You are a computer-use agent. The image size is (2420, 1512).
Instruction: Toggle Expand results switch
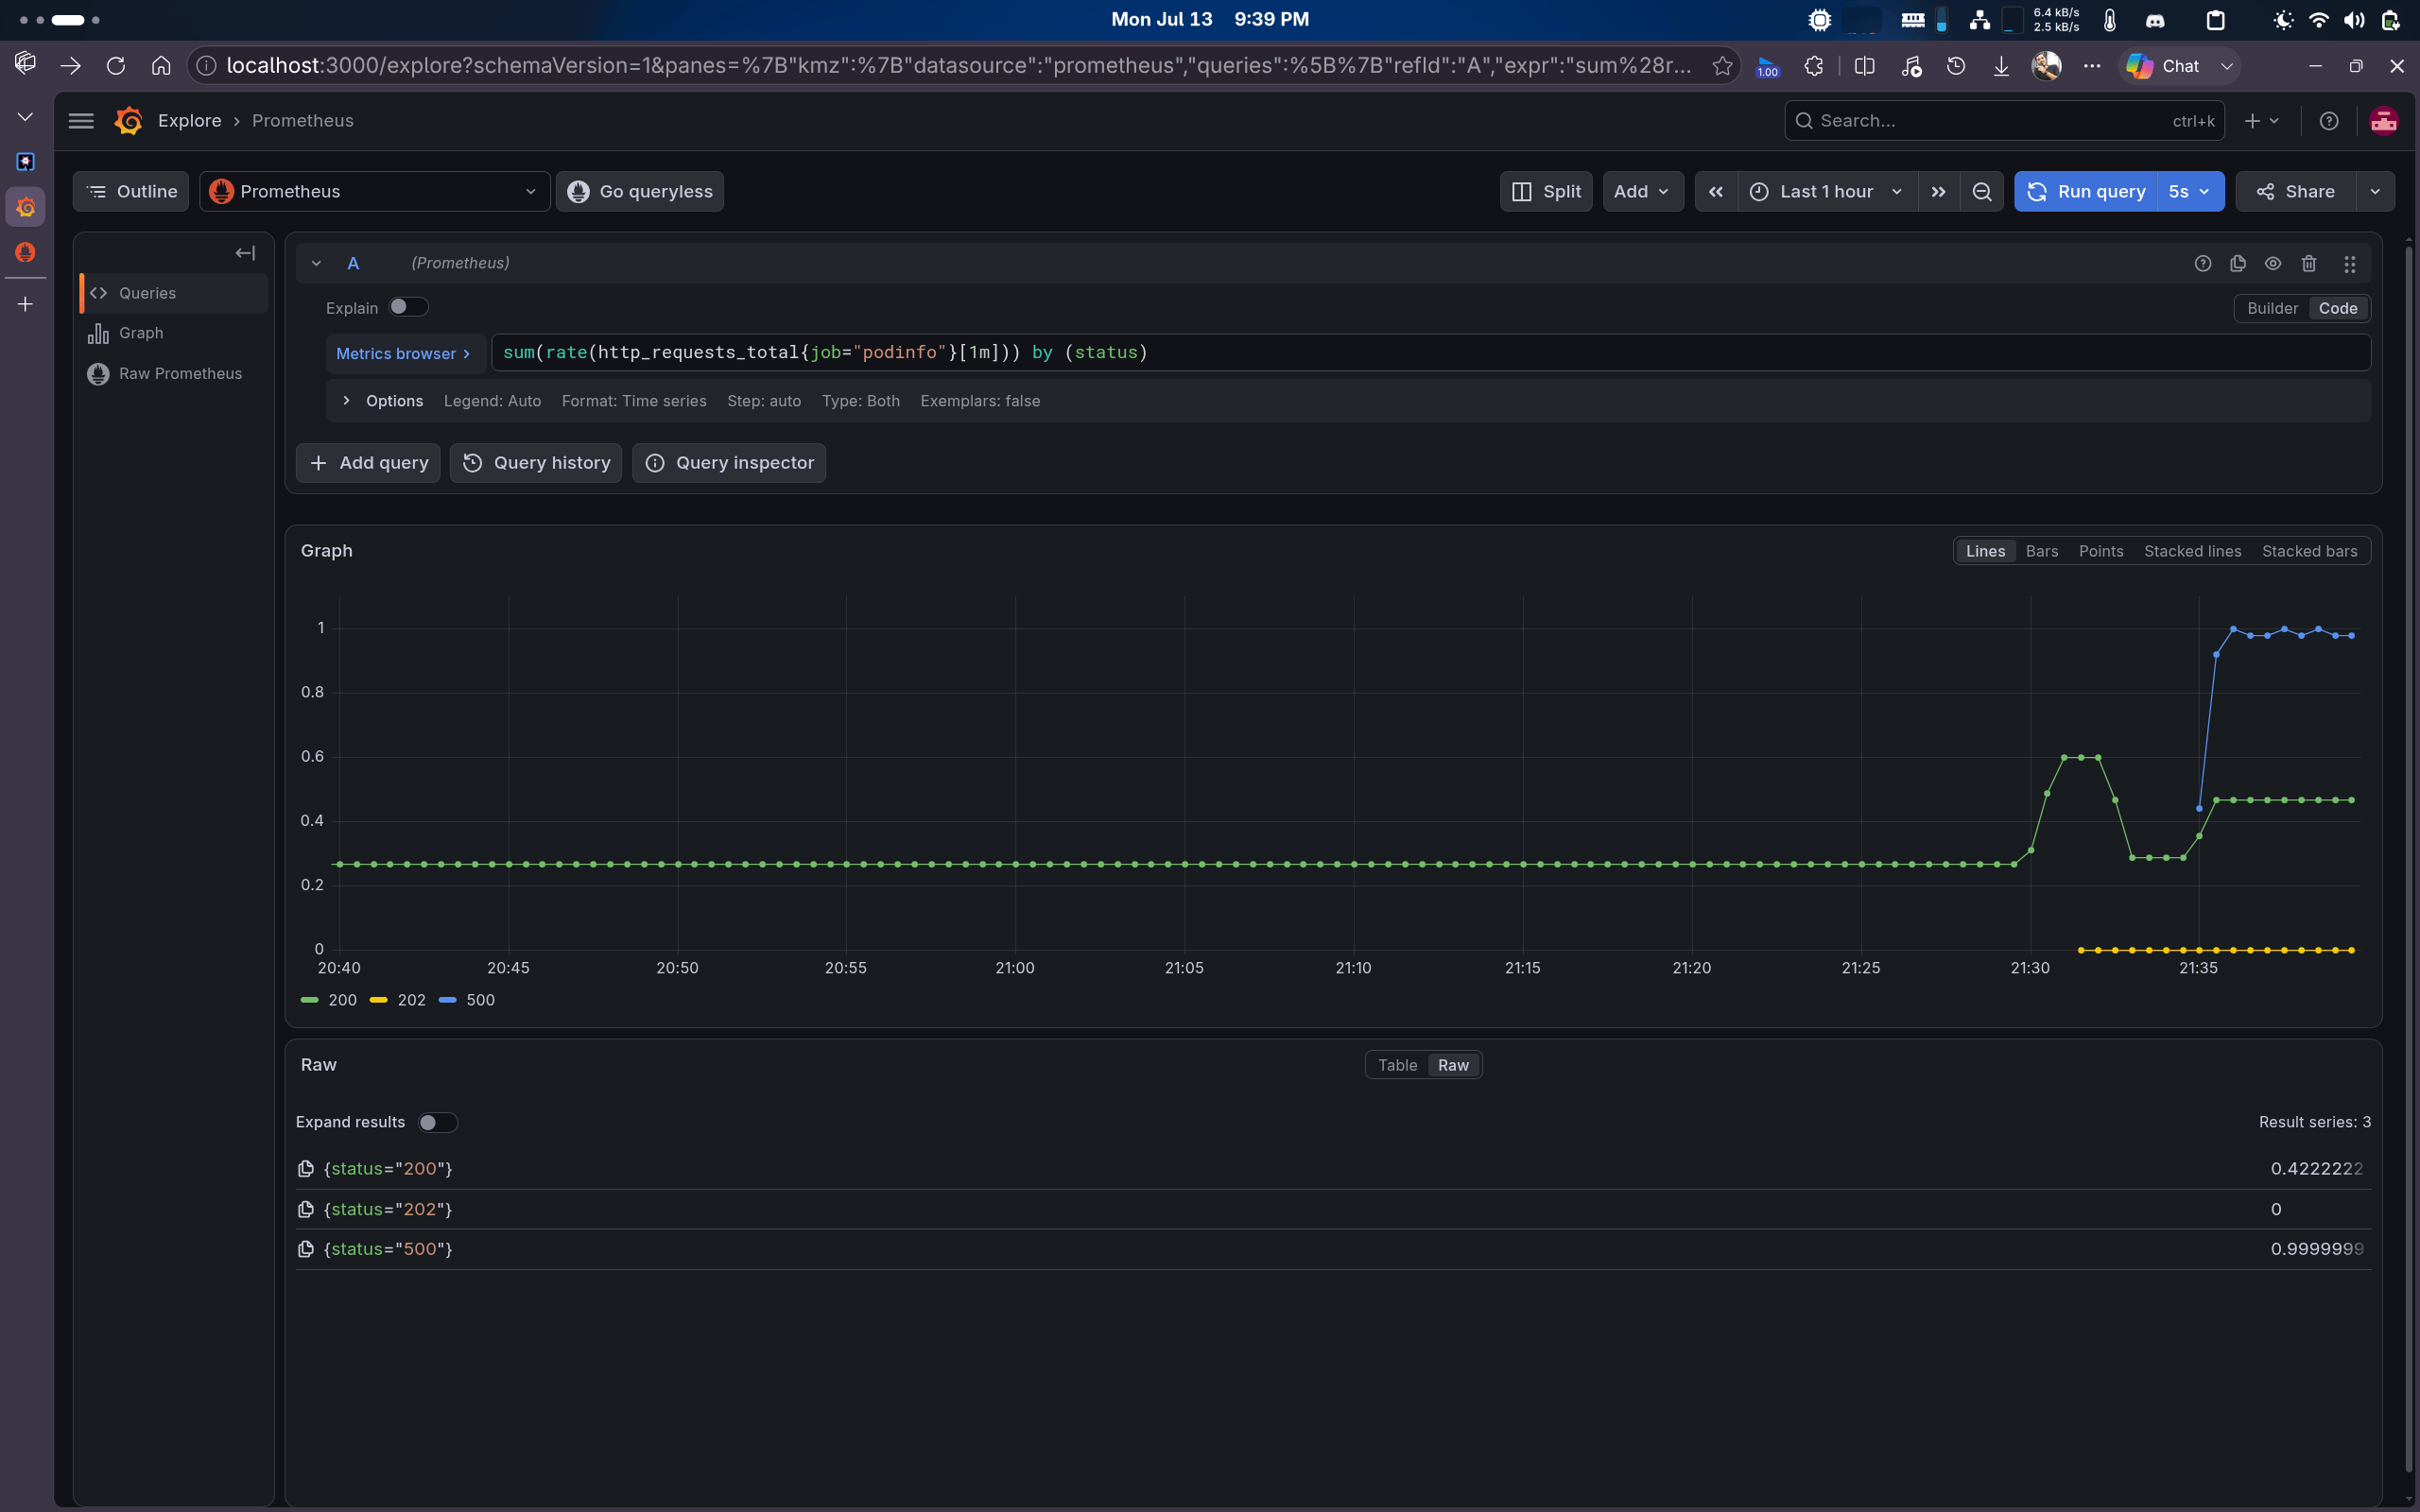coord(437,1122)
